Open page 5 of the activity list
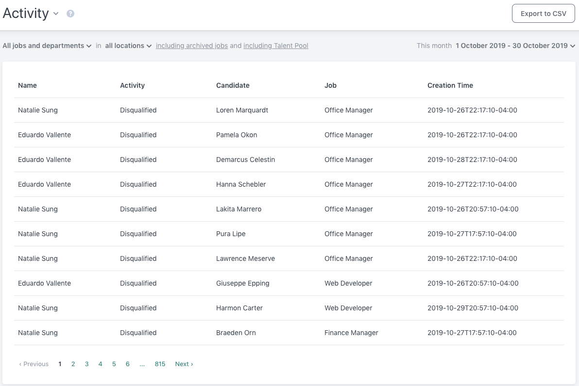579x386 pixels. [x=114, y=364]
